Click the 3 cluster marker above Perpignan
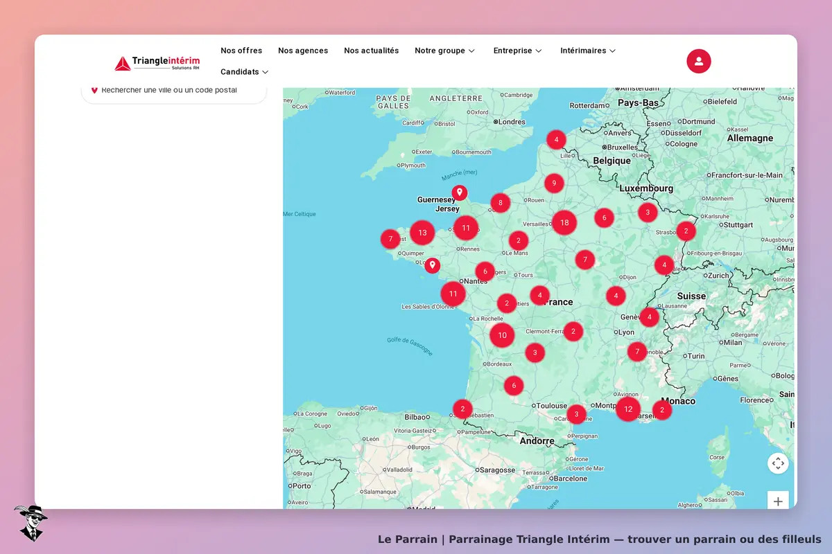832x554 pixels. pos(576,414)
